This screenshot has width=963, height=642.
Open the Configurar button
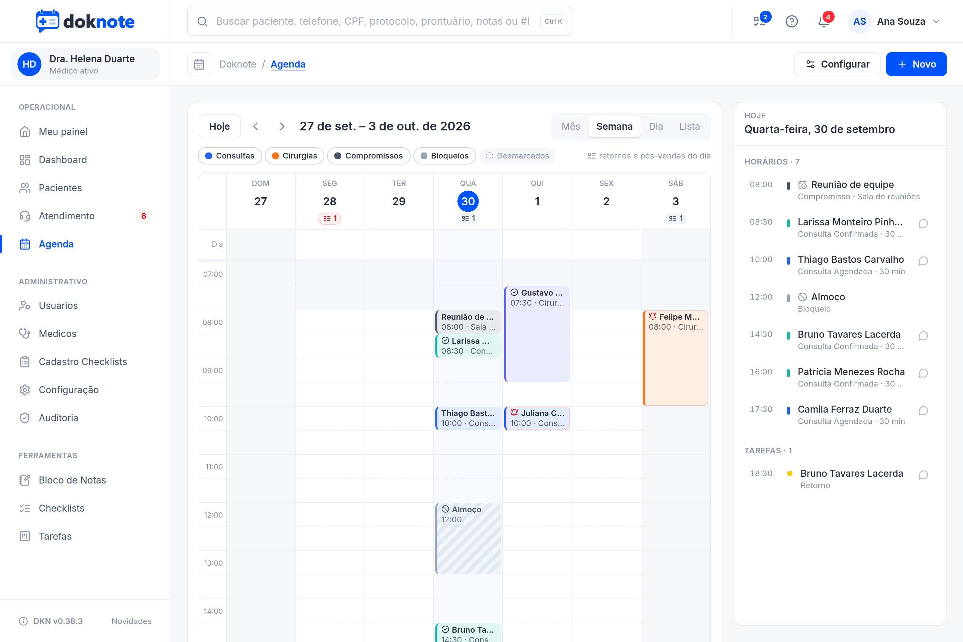pos(837,64)
